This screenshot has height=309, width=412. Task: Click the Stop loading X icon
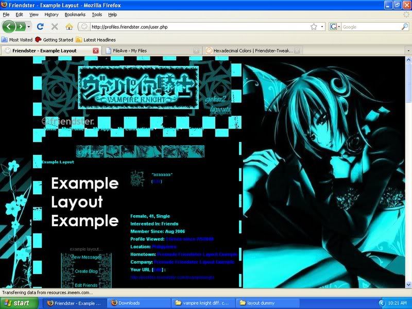tap(55, 26)
